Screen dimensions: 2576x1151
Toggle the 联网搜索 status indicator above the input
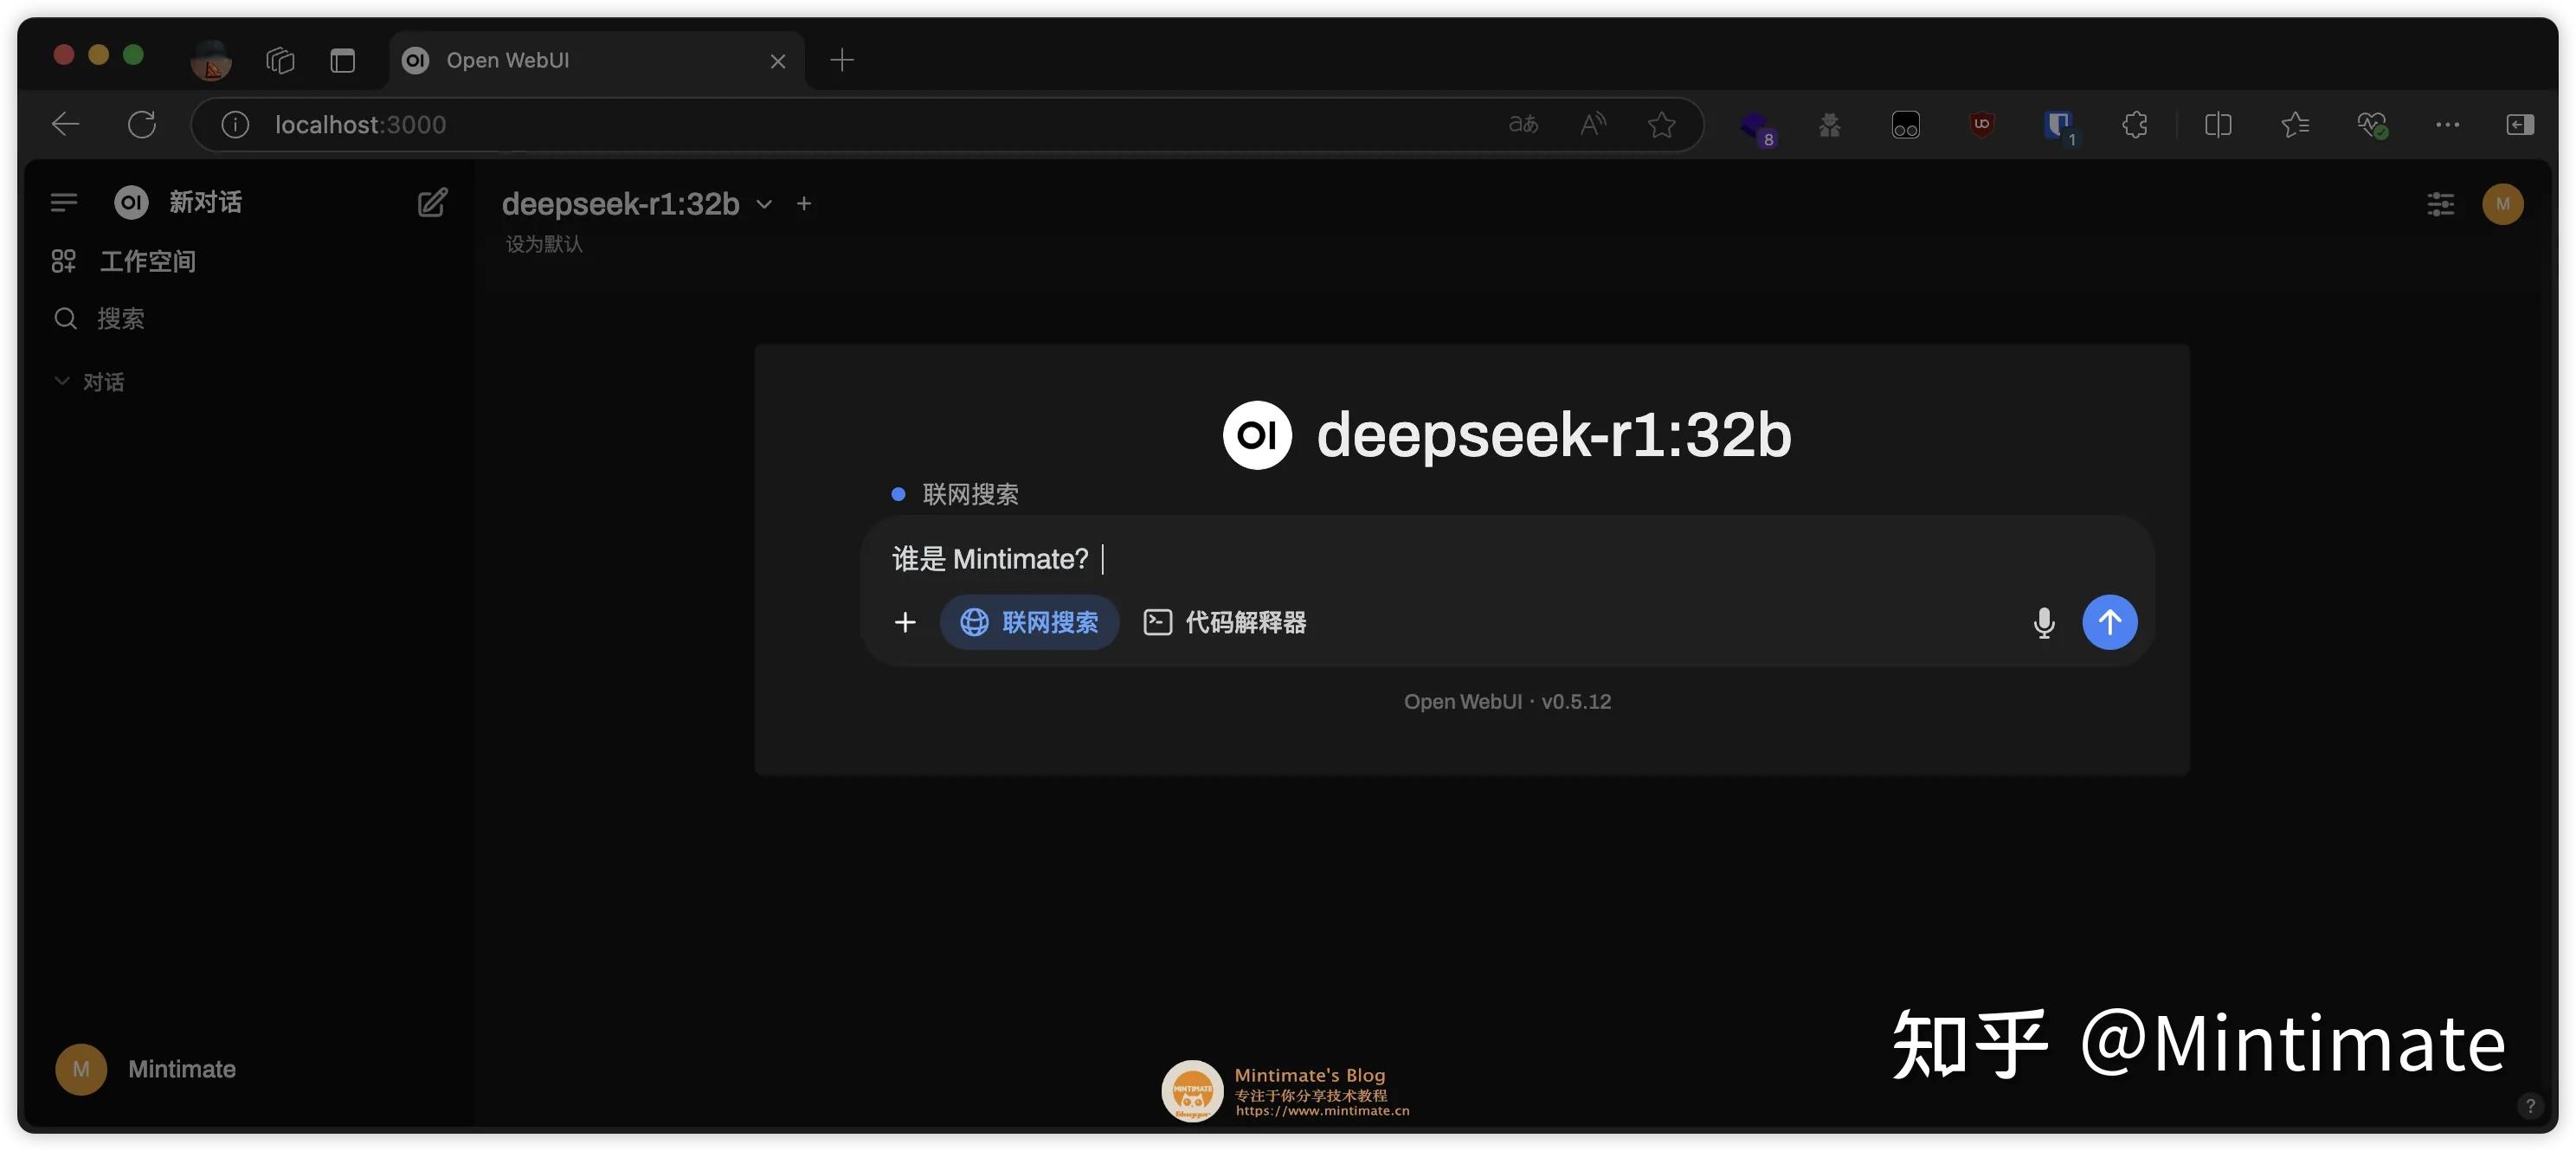point(898,493)
